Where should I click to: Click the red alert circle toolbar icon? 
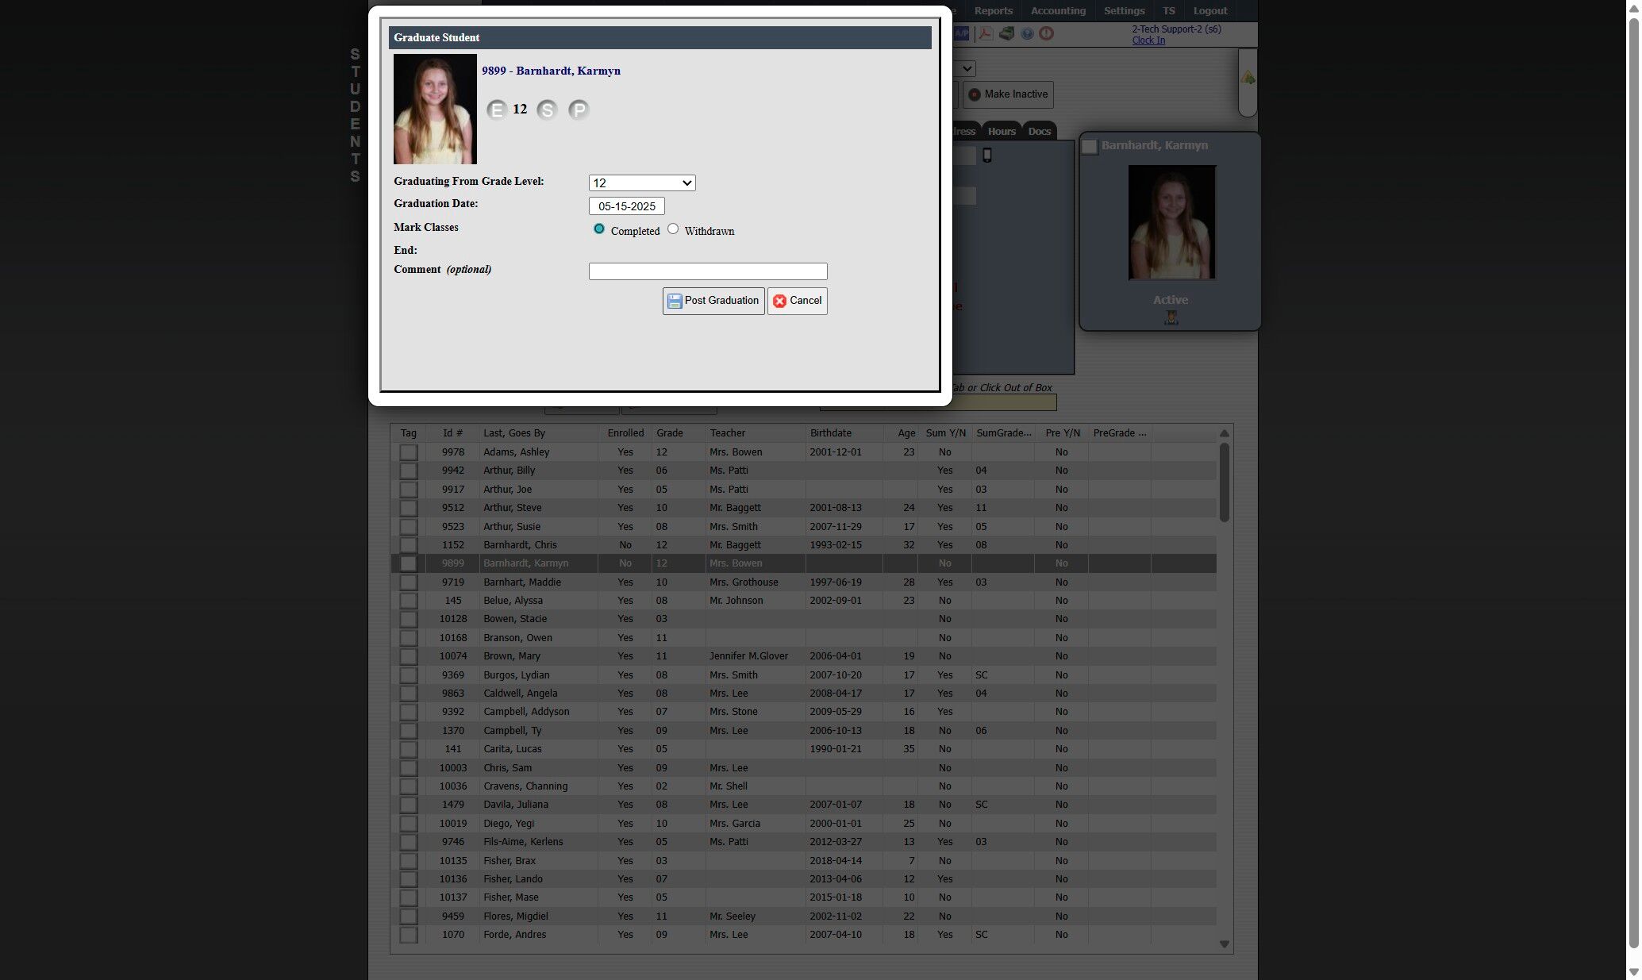1046,33
